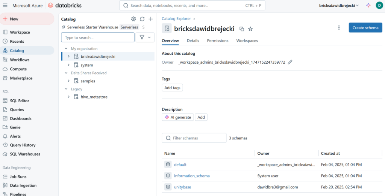Copy the catalog name bricksdawidbrejecki
The width and height of the screenshot is (385, 196).
242,29
